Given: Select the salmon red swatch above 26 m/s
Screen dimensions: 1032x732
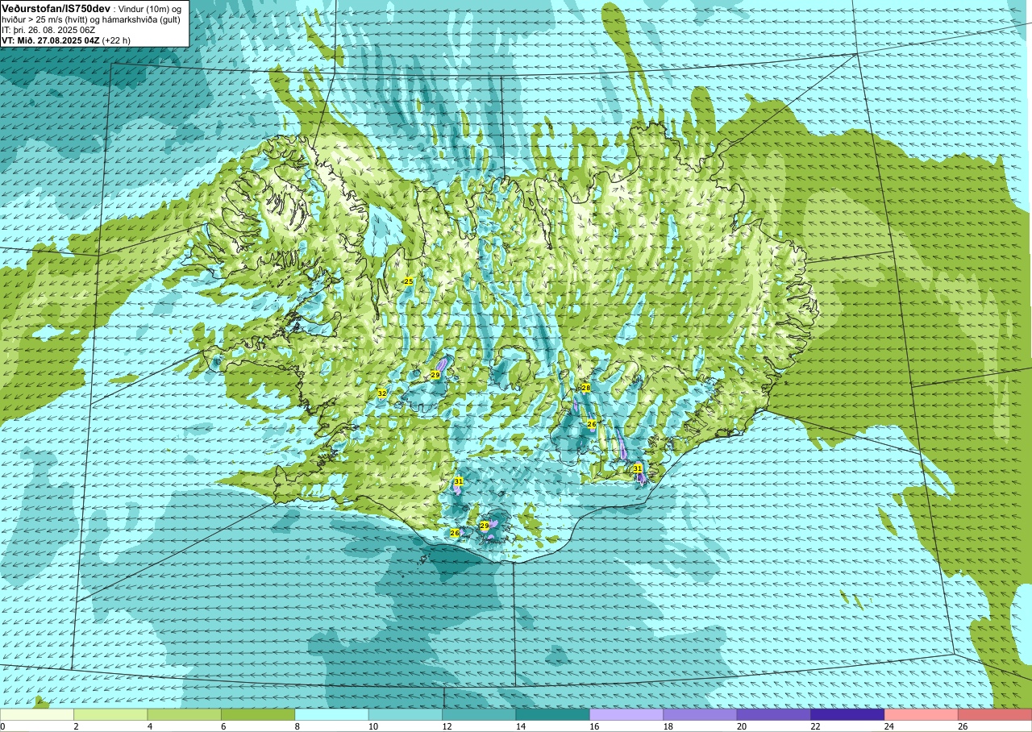Looking at the screenshot, I should [995, 715].
